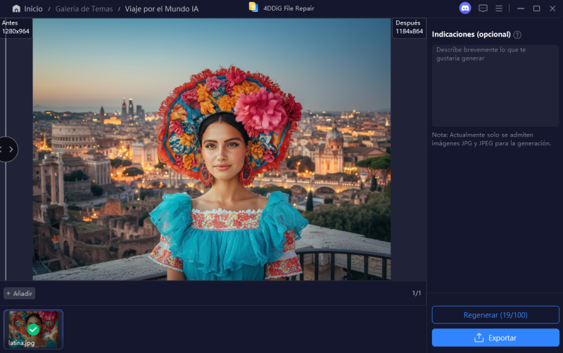
Task: Click the generated Rome portrait preview image
Action: tap(212, 149)
